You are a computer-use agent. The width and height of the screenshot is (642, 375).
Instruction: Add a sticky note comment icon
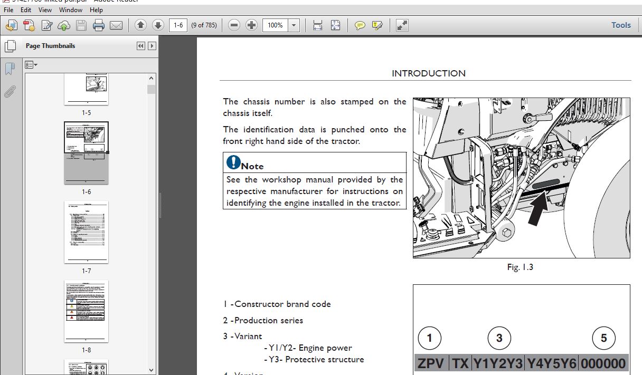click(360, 25)
